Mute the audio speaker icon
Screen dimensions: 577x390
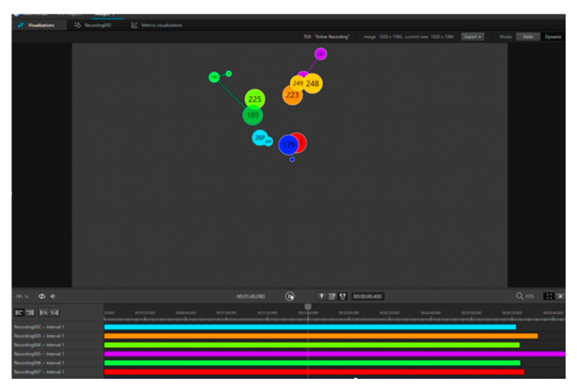coord(53,296)
